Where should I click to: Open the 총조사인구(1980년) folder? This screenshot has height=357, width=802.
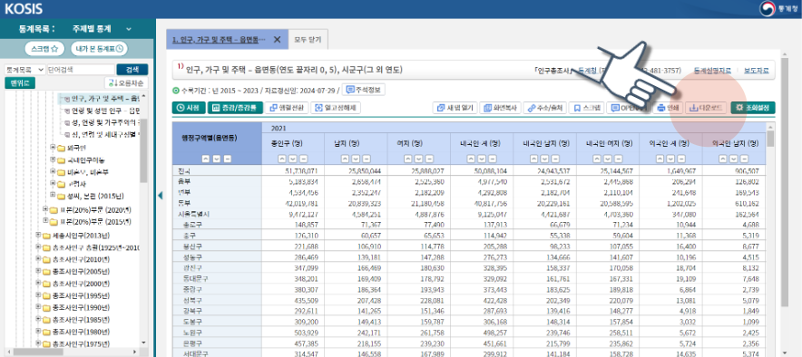(x=77, y=332)
